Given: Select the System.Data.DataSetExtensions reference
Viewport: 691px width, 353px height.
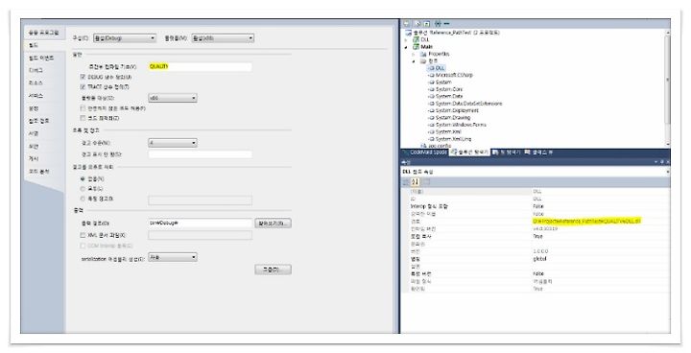Looking at the screenshot, I should pyautogui.click(x=468, y=104).
